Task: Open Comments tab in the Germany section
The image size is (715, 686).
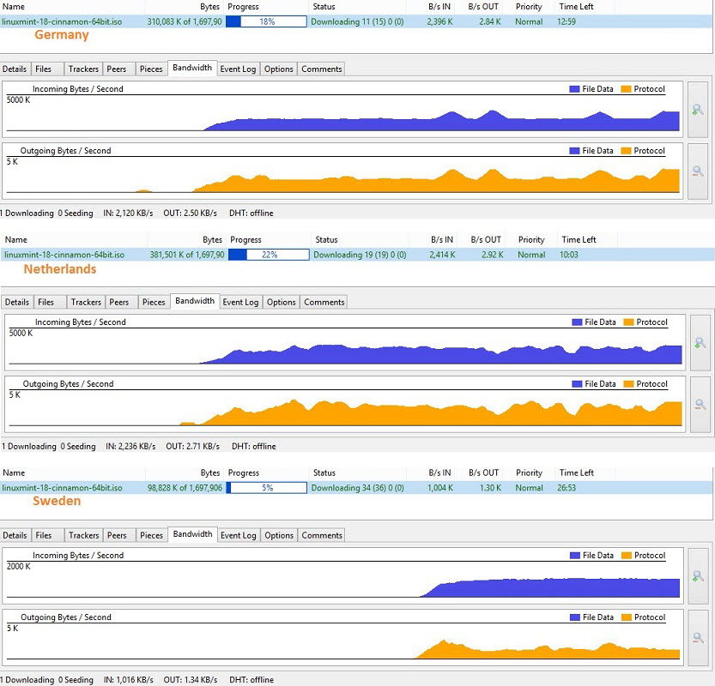Action: (322, 69)
